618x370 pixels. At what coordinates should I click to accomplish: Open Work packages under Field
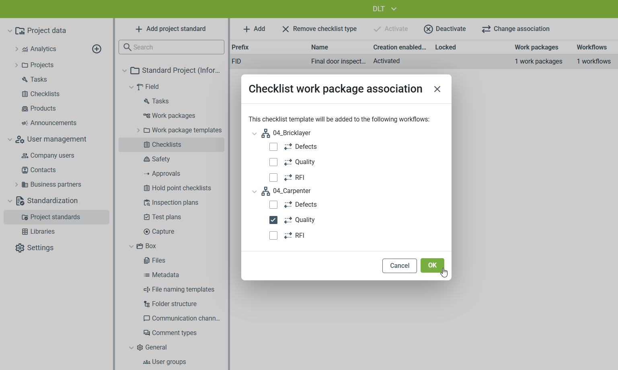pyautogui.click(x=173, y=116)
